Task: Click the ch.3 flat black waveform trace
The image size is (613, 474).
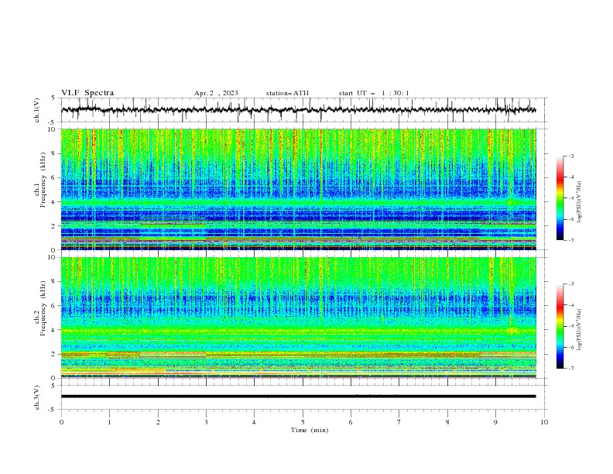Action: (x=299, y=397)
